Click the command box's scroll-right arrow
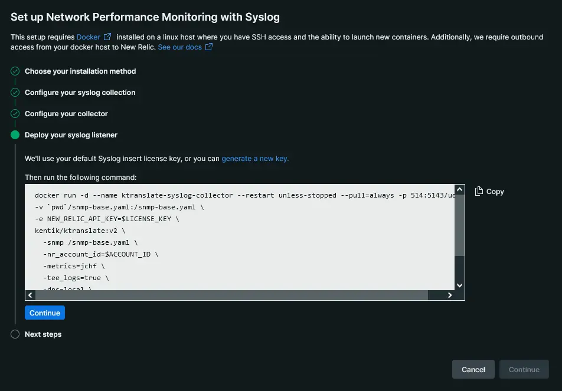This screenshot has width=562, height=391. click(x=450, y=295)
